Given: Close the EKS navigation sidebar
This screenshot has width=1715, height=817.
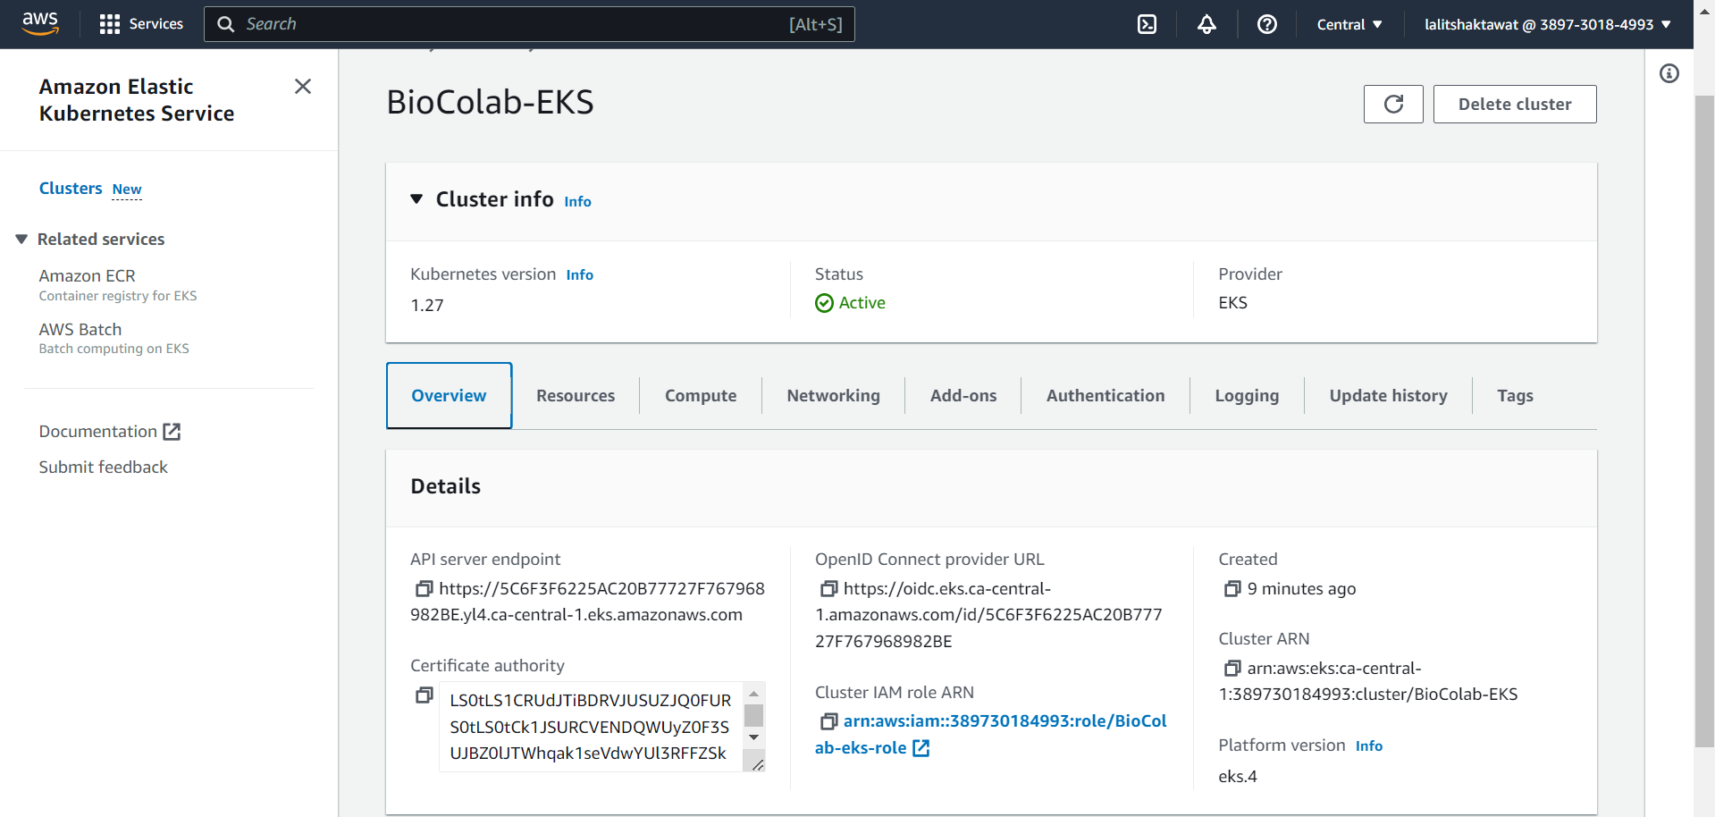Looking at the screenshot, I should (303, 86).
